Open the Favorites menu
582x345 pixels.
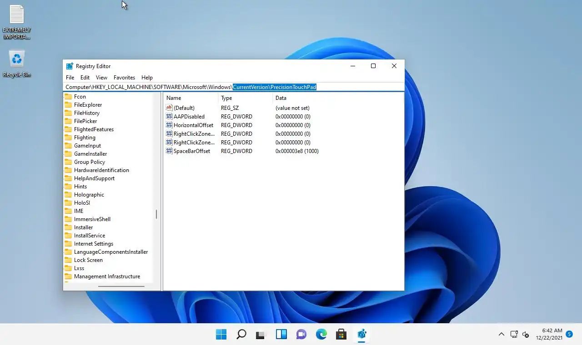click(124, 78)
